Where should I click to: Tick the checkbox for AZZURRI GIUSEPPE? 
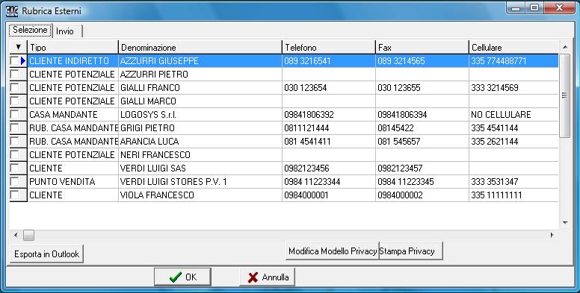click(14, 60)
